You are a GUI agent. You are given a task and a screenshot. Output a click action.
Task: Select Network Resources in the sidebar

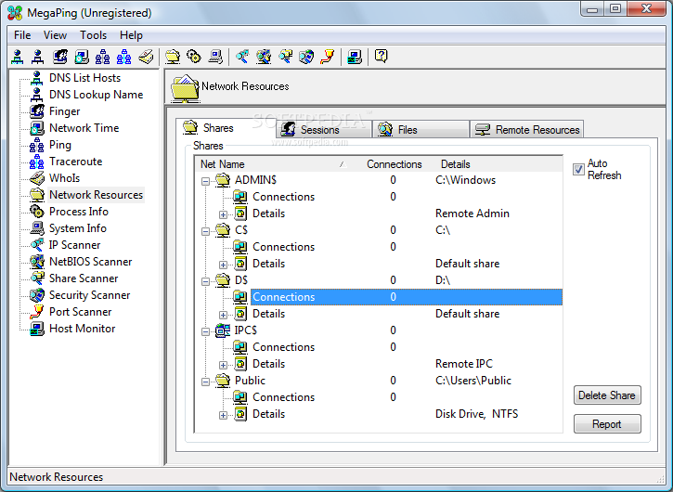[97, 195]
